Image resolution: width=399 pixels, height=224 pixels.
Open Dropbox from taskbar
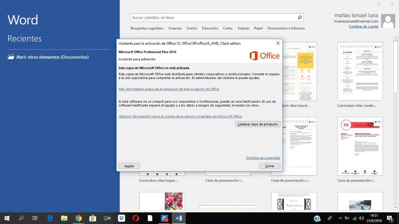tap(121, 218)
